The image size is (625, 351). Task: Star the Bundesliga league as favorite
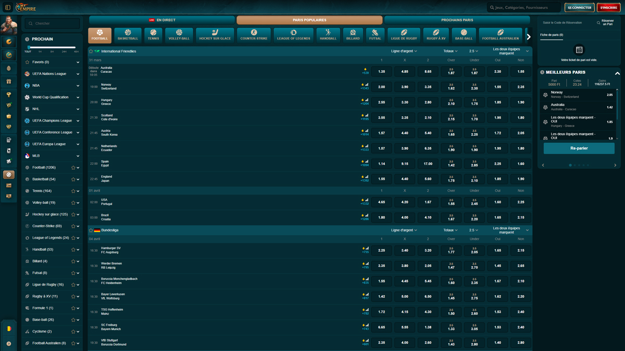[91, 230]
